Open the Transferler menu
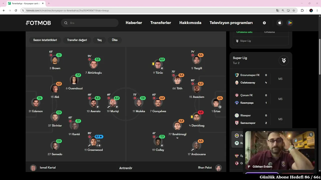The width and height of the screenshot is (321, 180). pos(161,23)
